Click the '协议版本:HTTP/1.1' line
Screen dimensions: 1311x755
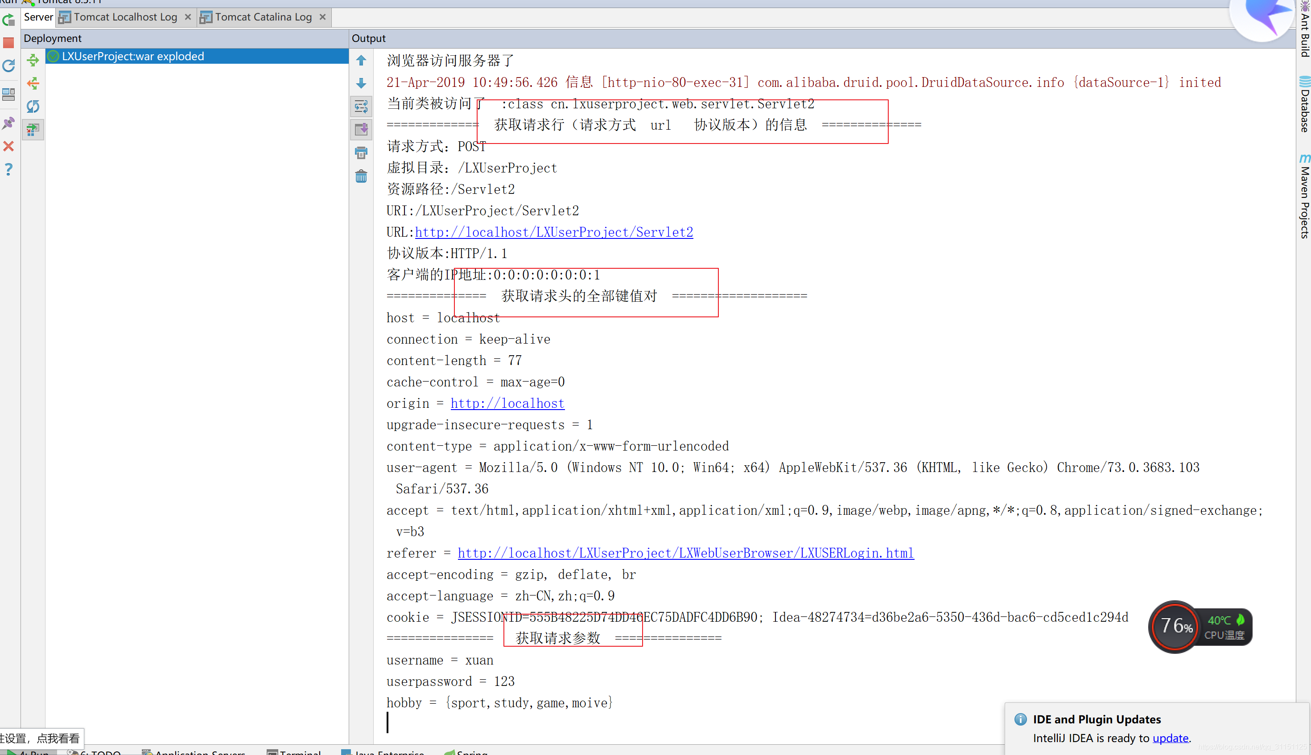click(447, 254)
